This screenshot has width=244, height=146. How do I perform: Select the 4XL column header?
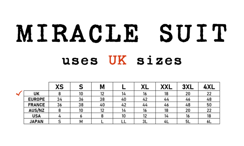tap(209, 87)
